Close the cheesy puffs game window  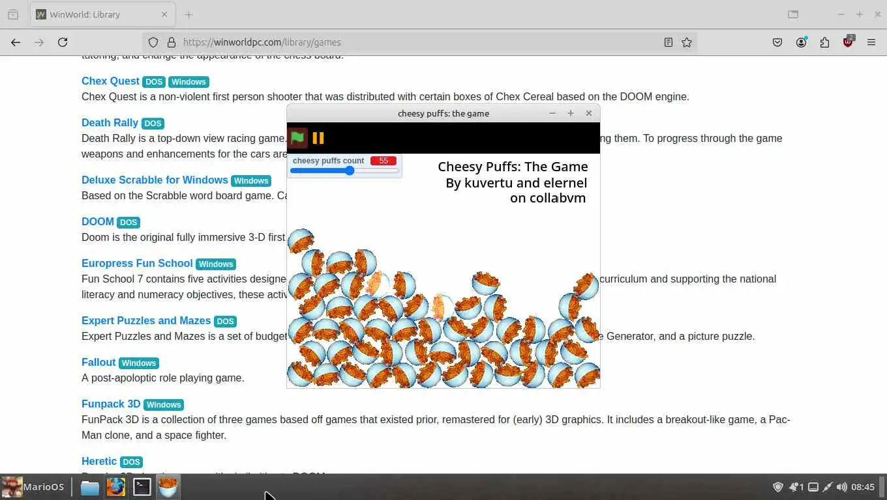(589, 113)
